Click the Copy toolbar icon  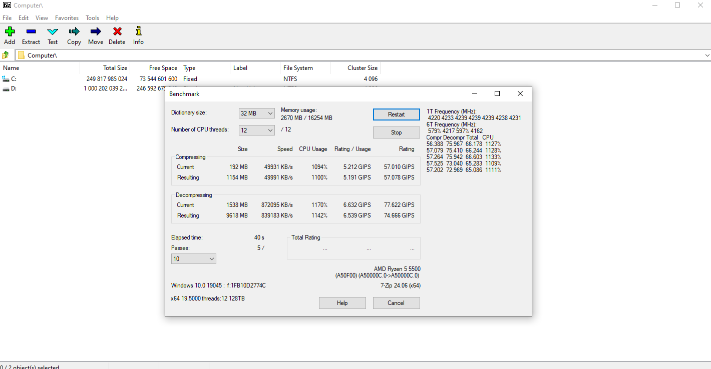[x=74, y=31]
